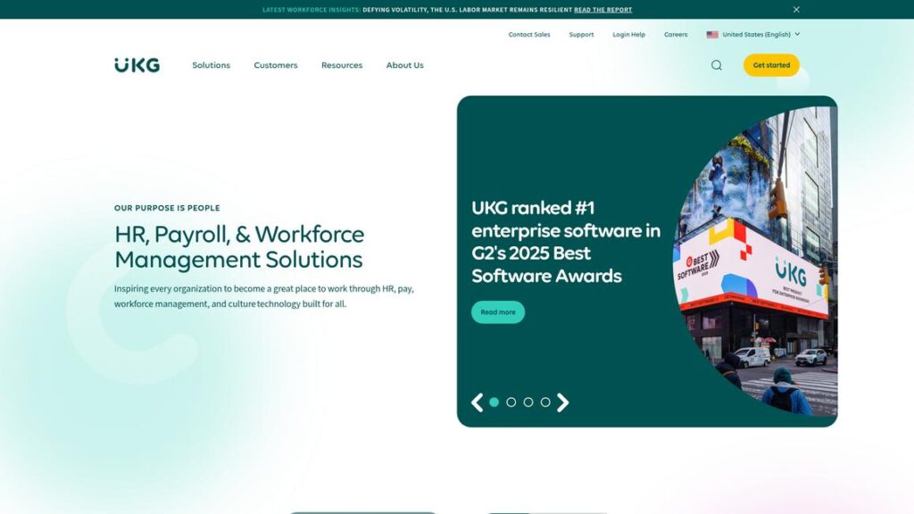
Task: Select the second carousel dot
Action: pos(511,402)
